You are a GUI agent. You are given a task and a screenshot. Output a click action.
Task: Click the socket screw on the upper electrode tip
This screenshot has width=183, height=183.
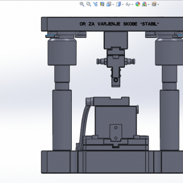[x=116, y=80]
